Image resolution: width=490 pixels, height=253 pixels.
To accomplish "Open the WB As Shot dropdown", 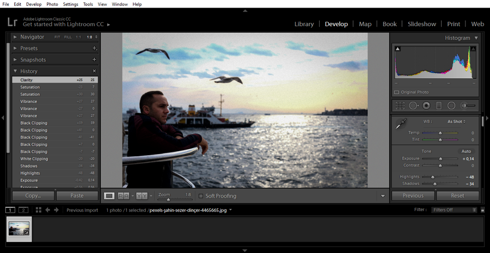I will coord(456,121).
